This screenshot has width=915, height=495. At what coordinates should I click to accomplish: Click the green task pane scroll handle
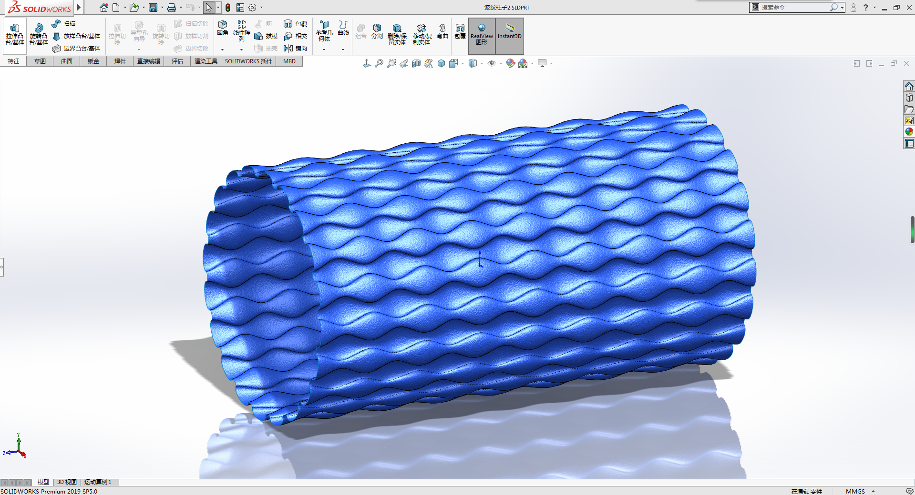[912, 229]
